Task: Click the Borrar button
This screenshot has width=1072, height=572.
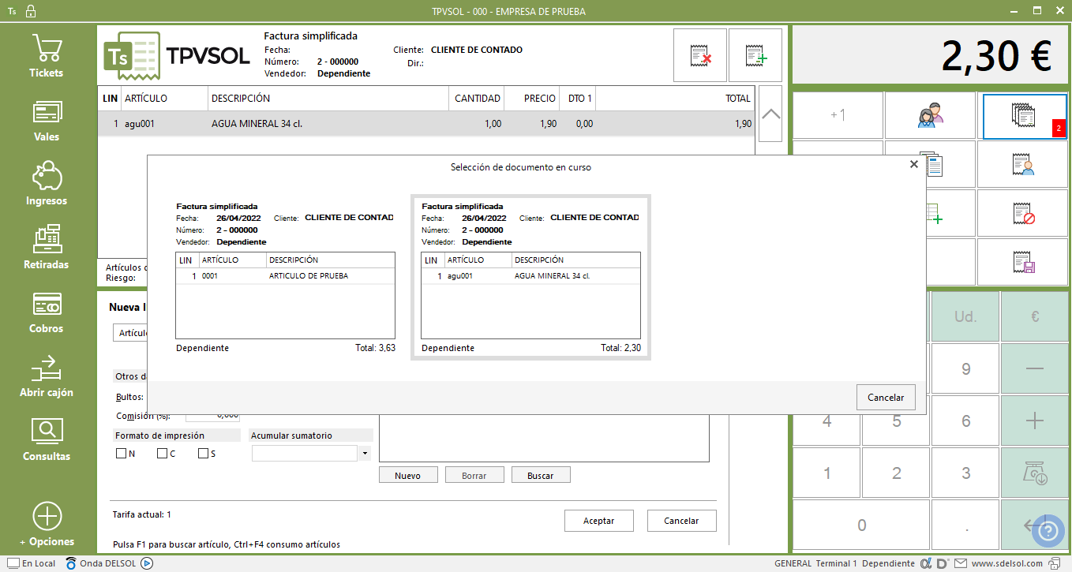Action: [474, 476]
